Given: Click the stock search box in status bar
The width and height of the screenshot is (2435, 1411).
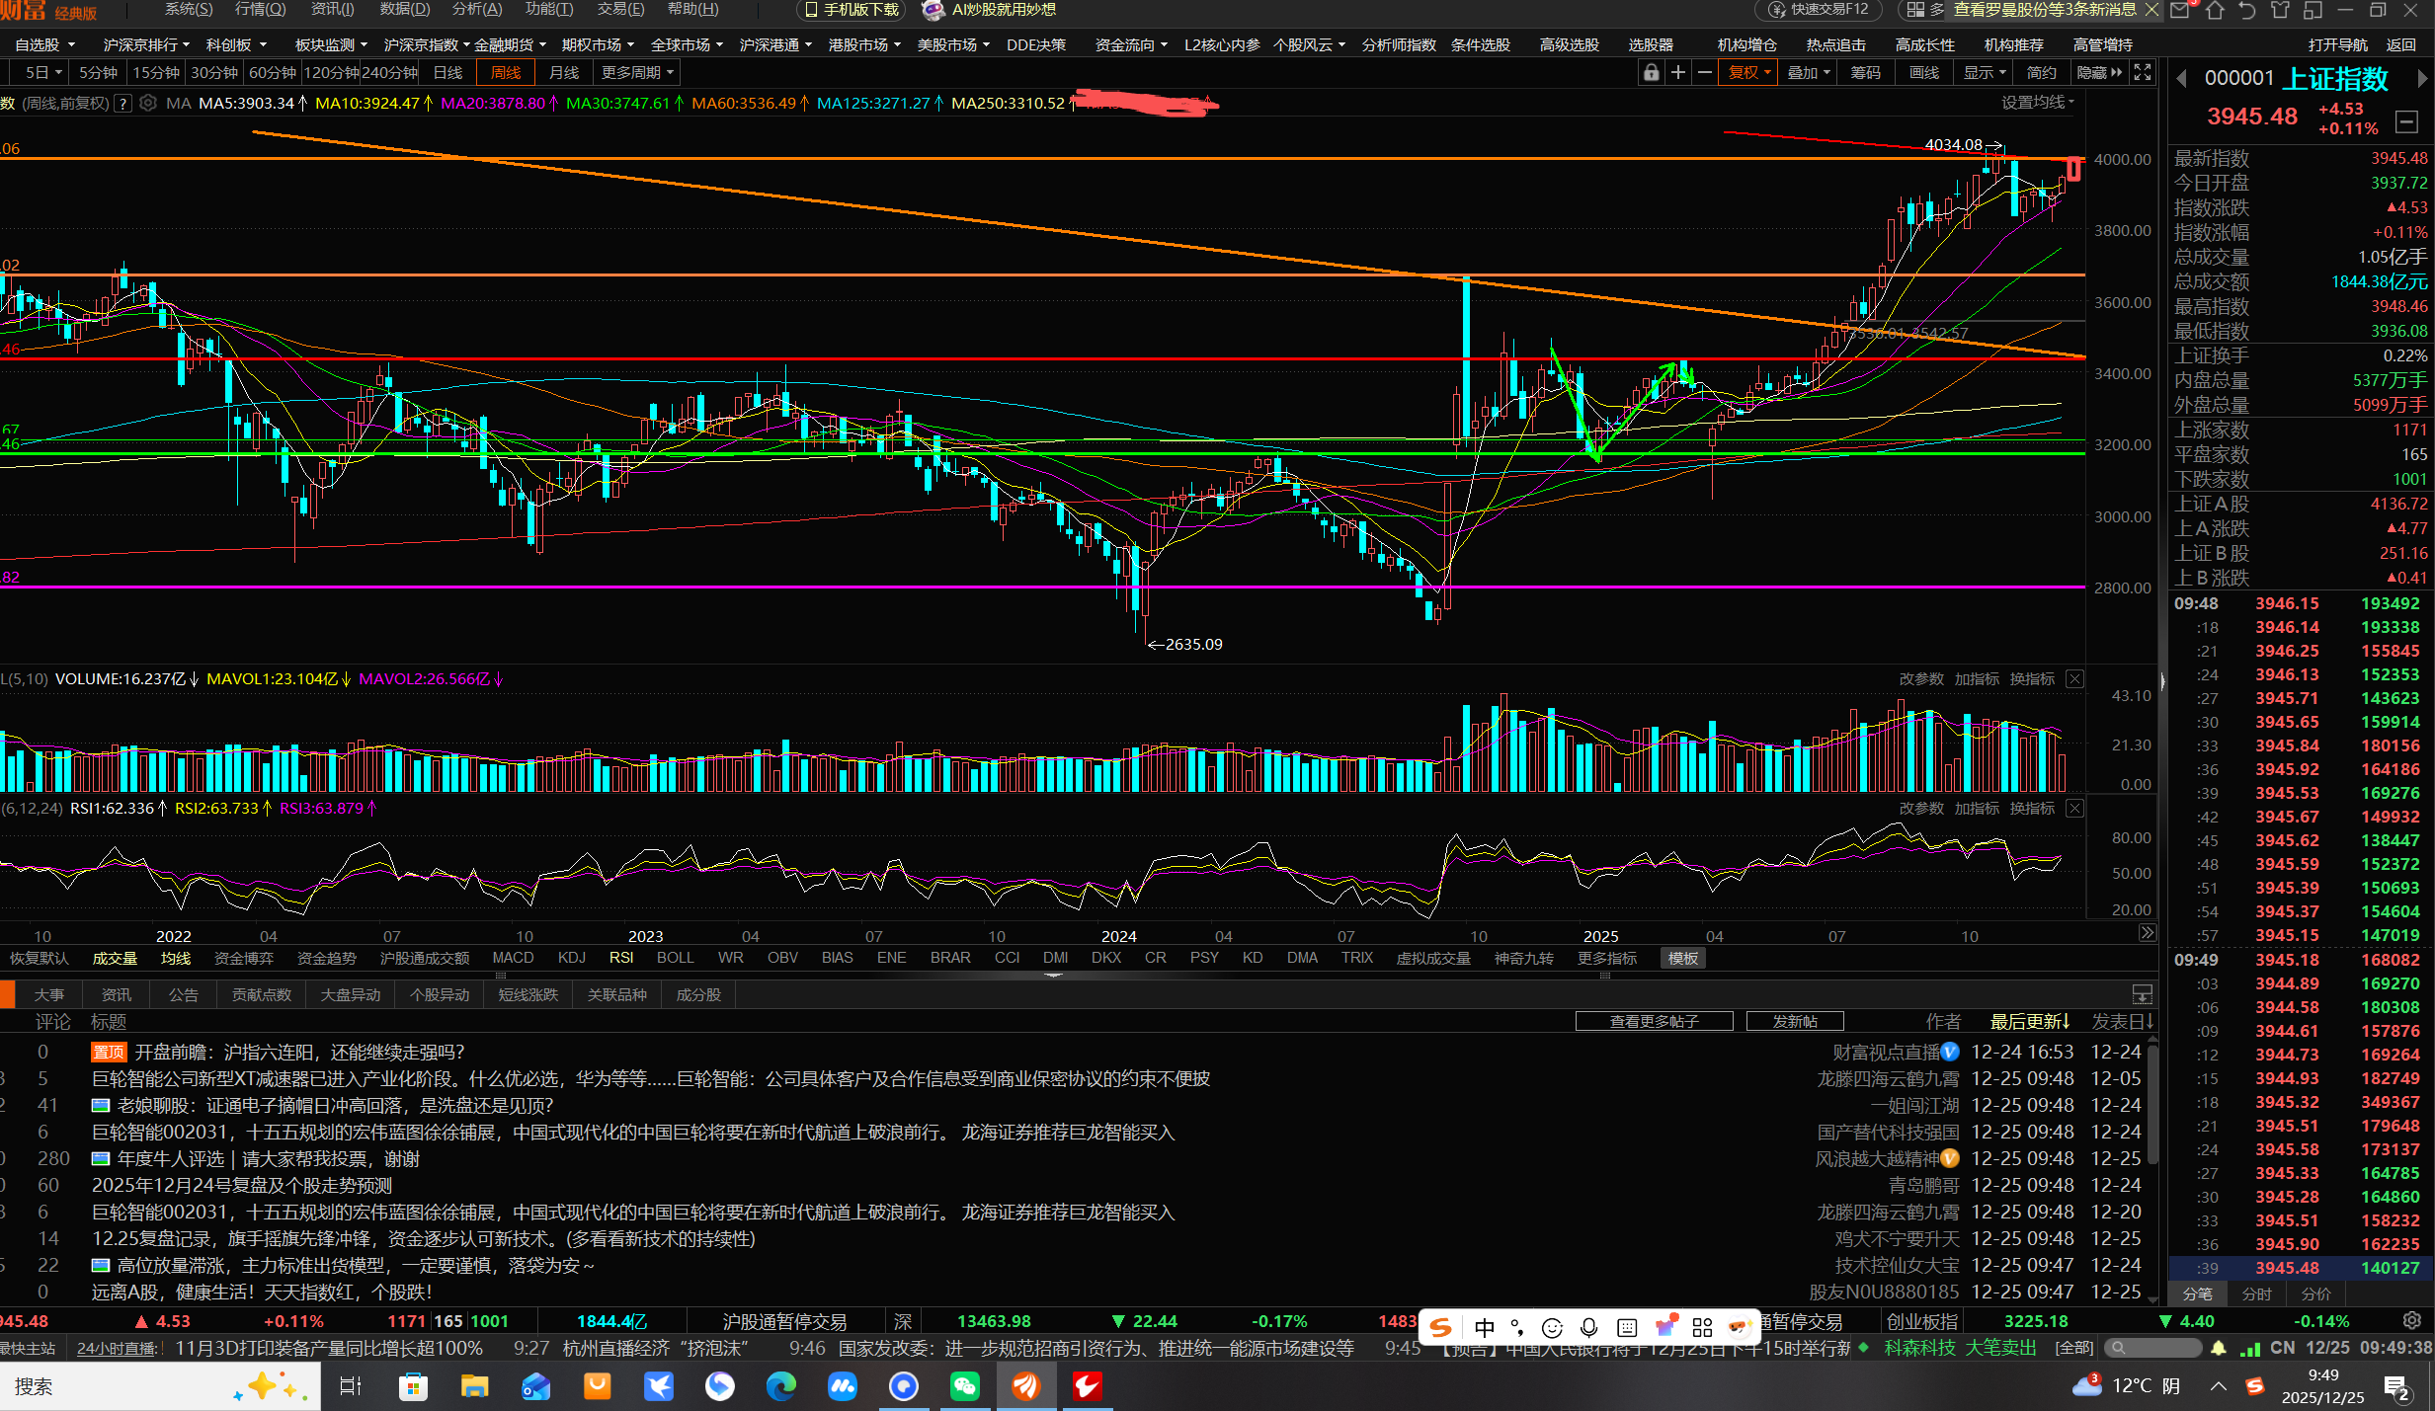Looking at the screenshot, I should (x=2153, y=1348).
